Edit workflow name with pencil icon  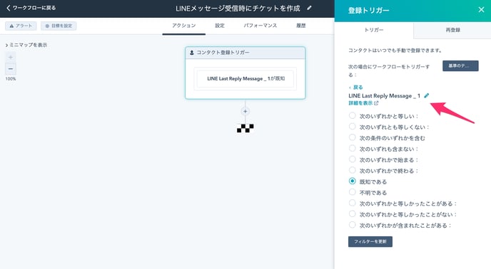point(310,8)
